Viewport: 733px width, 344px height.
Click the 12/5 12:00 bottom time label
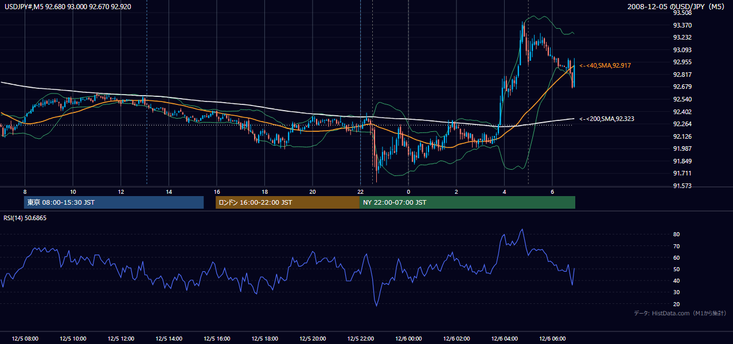[121, 339]
